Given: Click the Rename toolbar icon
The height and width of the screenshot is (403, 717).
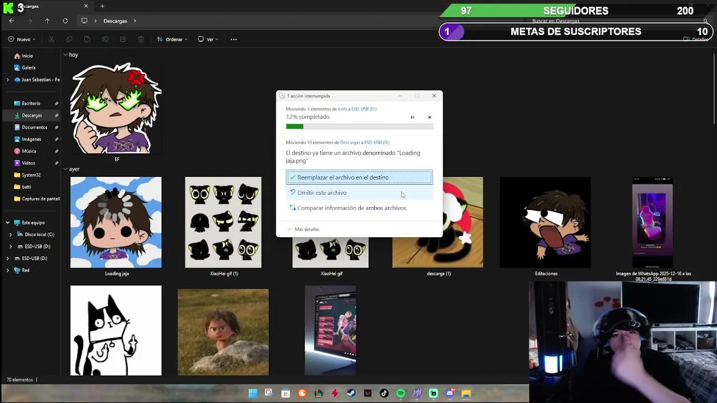Looking at the screenshot, I should (105, 39).
